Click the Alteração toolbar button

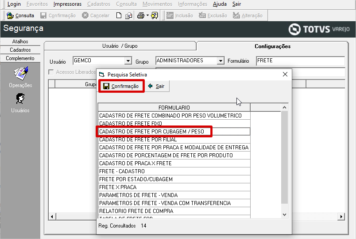click(x=248, y=15)
